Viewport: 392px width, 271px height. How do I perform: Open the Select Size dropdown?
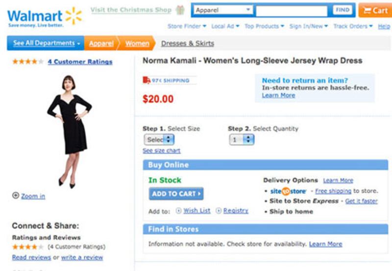[159, 140]
